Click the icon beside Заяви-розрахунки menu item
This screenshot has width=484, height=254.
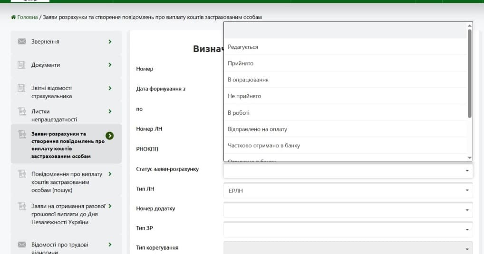pos(22,135)
